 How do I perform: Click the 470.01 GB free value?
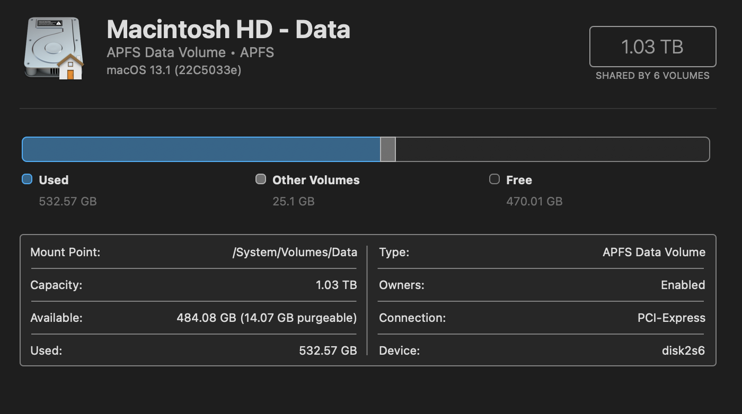click(x=534, y=201)
